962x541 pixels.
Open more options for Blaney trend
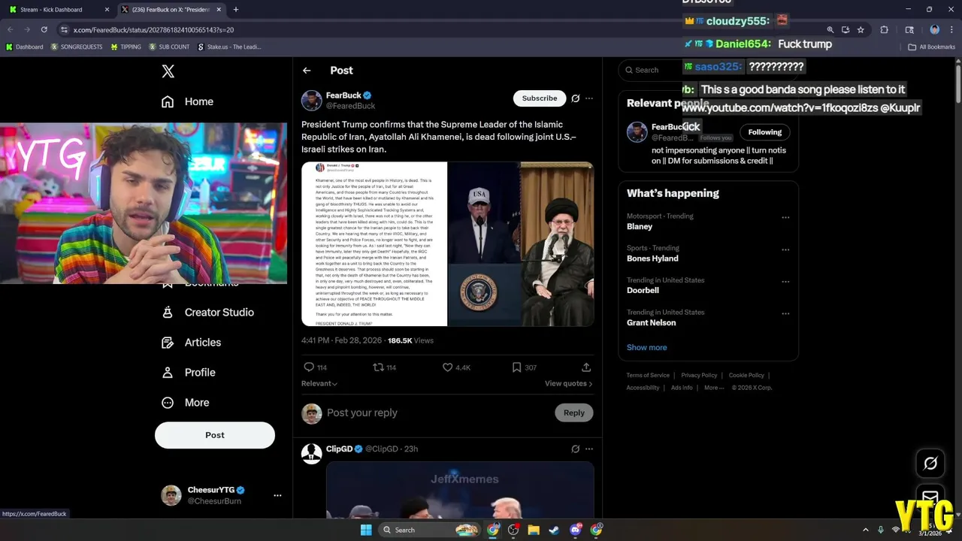[785, 218]
